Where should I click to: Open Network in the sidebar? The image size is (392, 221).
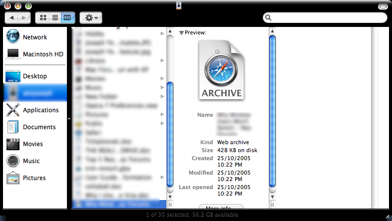point(35,37)
